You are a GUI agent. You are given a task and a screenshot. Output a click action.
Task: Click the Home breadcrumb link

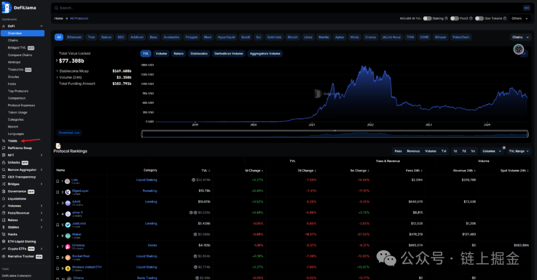click(59, 18)
